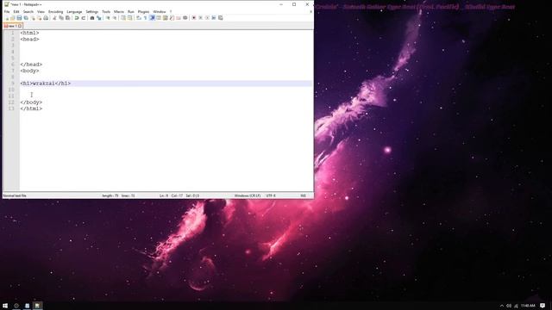The width and height of the screenshot is (552, 310).
Task: Open Find with the binoculars toolbar icon
Action: click(x=92, y=18)
